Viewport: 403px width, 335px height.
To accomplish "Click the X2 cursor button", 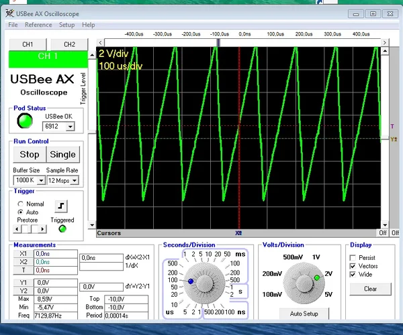I will (23, 262).
